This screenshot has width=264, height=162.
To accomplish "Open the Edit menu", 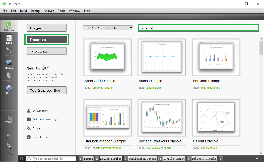I will tap(14, 11).
